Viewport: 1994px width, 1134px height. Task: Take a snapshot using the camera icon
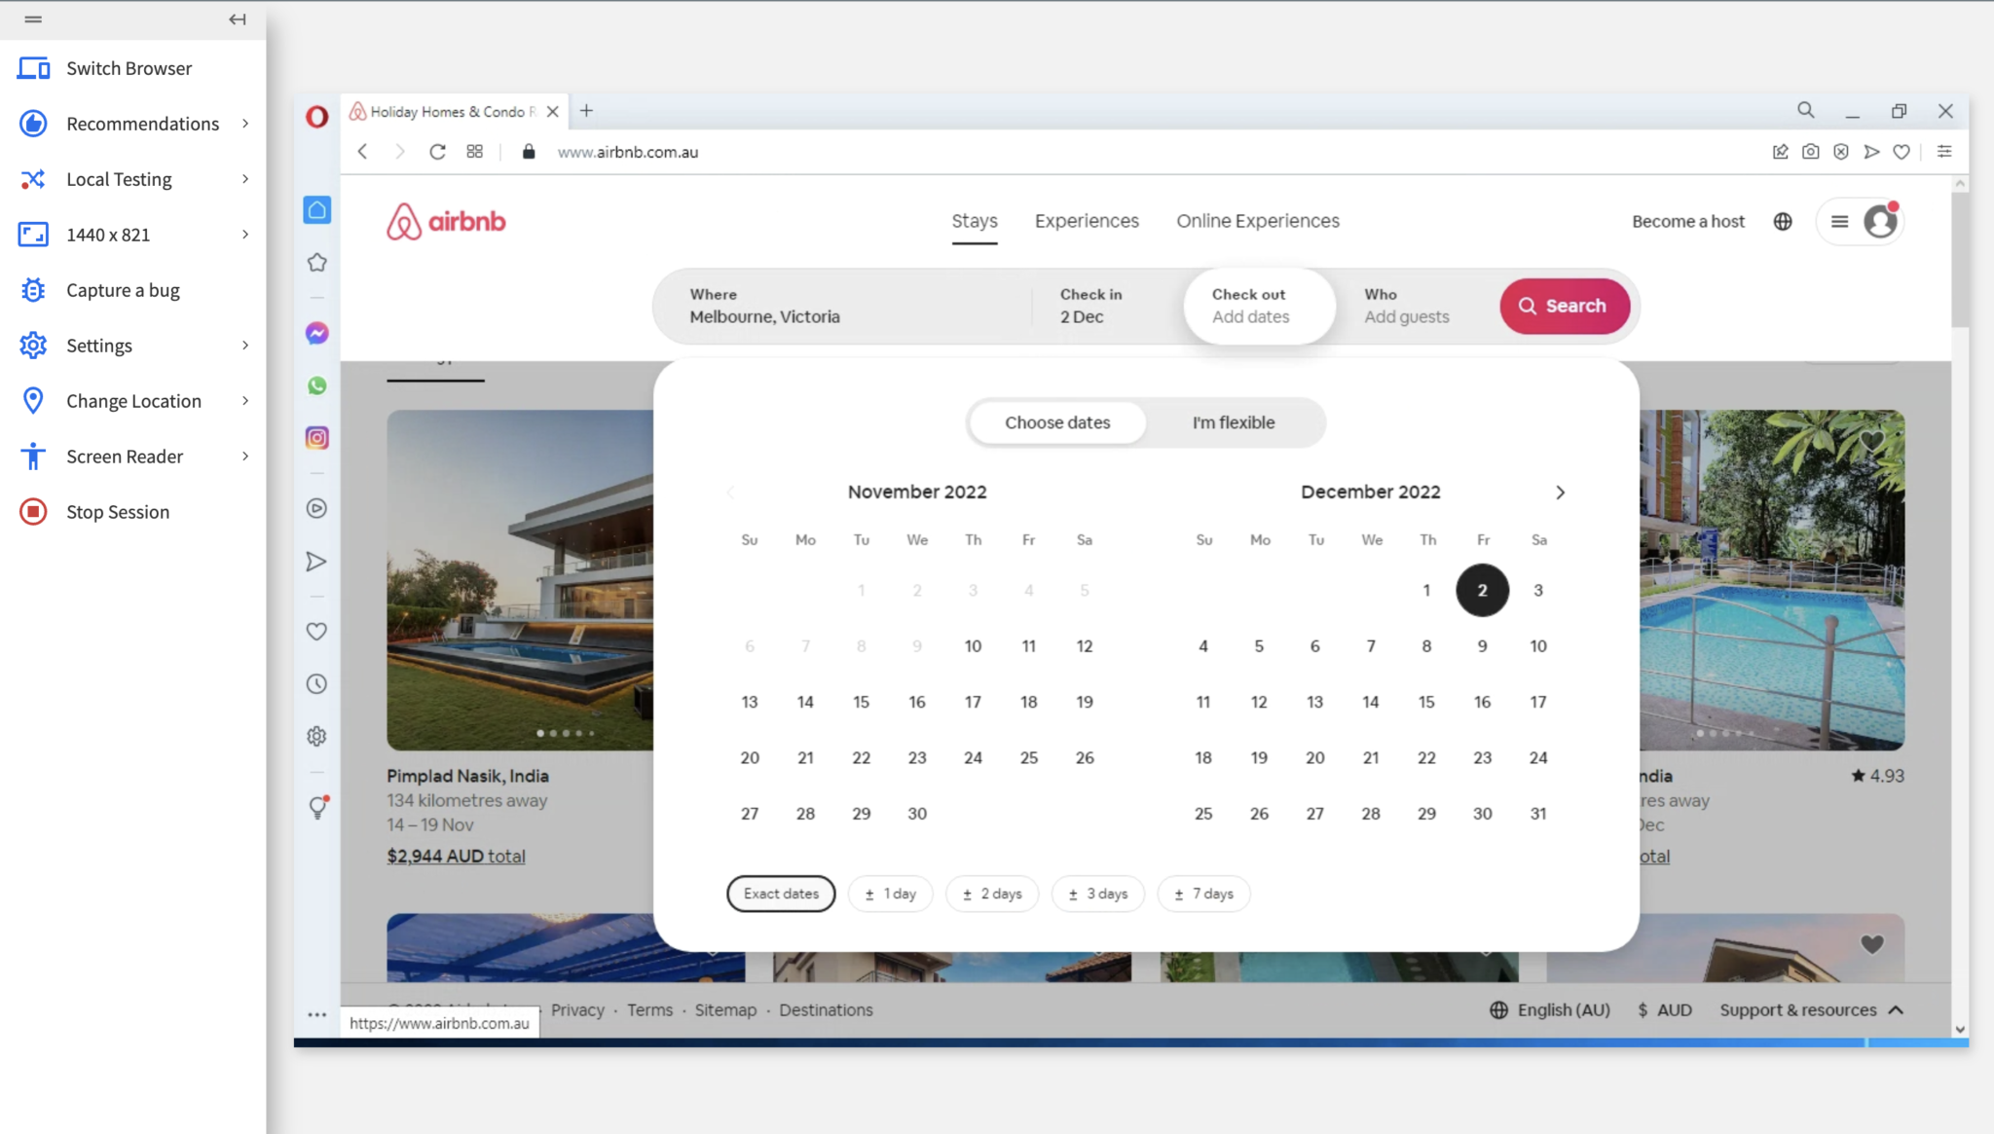point(1809,151)
